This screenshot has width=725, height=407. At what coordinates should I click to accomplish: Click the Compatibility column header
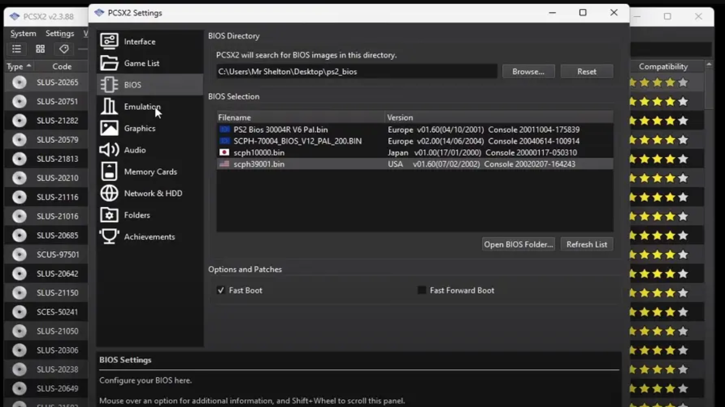(x=663, y=66)
